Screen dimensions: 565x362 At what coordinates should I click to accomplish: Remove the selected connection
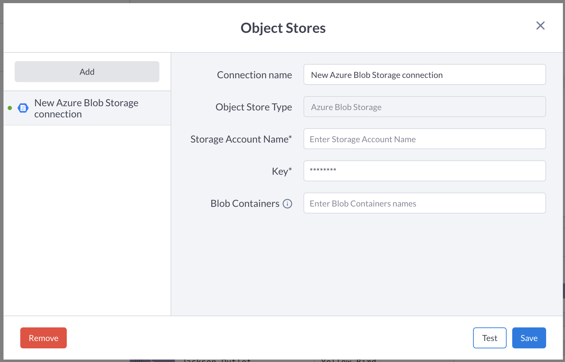tap(43, 338)
